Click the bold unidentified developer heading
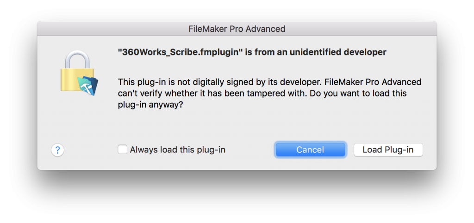The height and width of the screenshot is (223, 474). tap(252, 52)
